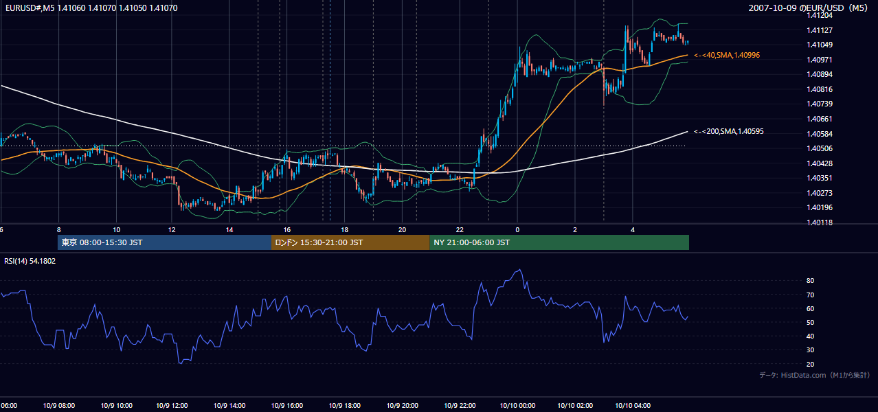
Task: Click the 10/10 02:00 date axis label
Action: (575, 405)
